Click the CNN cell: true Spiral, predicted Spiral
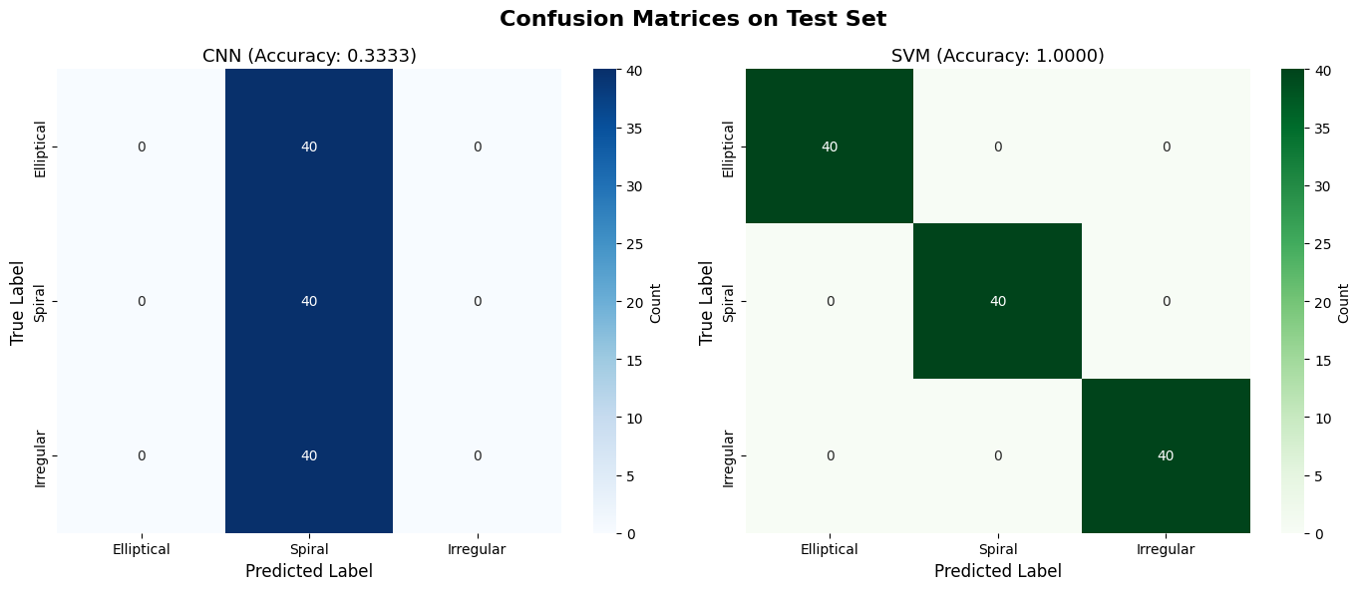The height and width of the screenshot is (590, 1361). 309,301
